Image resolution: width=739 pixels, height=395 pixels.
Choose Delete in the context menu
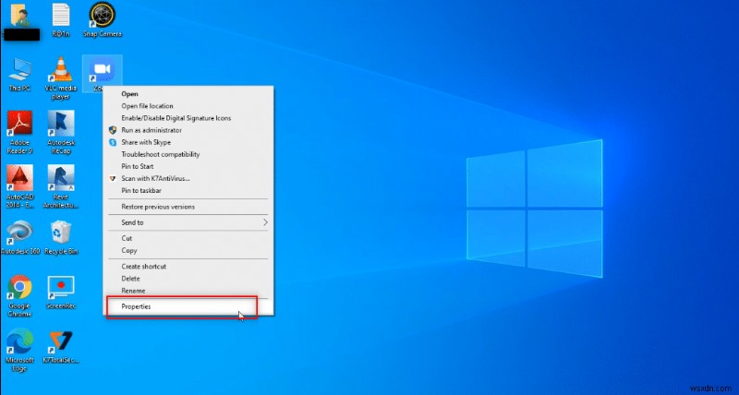[188, 279]
